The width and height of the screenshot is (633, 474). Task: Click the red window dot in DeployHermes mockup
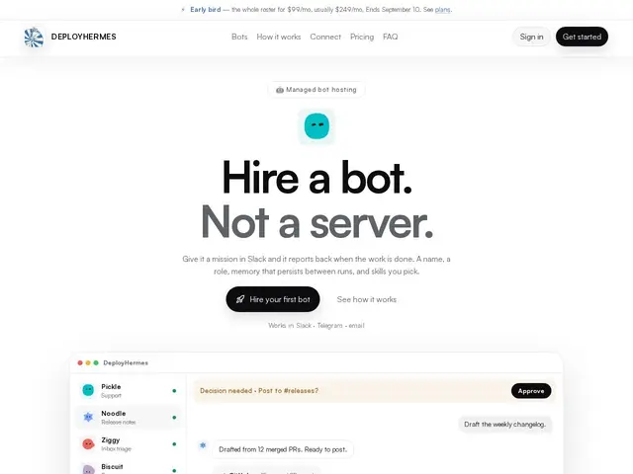[x=80, y=362]
